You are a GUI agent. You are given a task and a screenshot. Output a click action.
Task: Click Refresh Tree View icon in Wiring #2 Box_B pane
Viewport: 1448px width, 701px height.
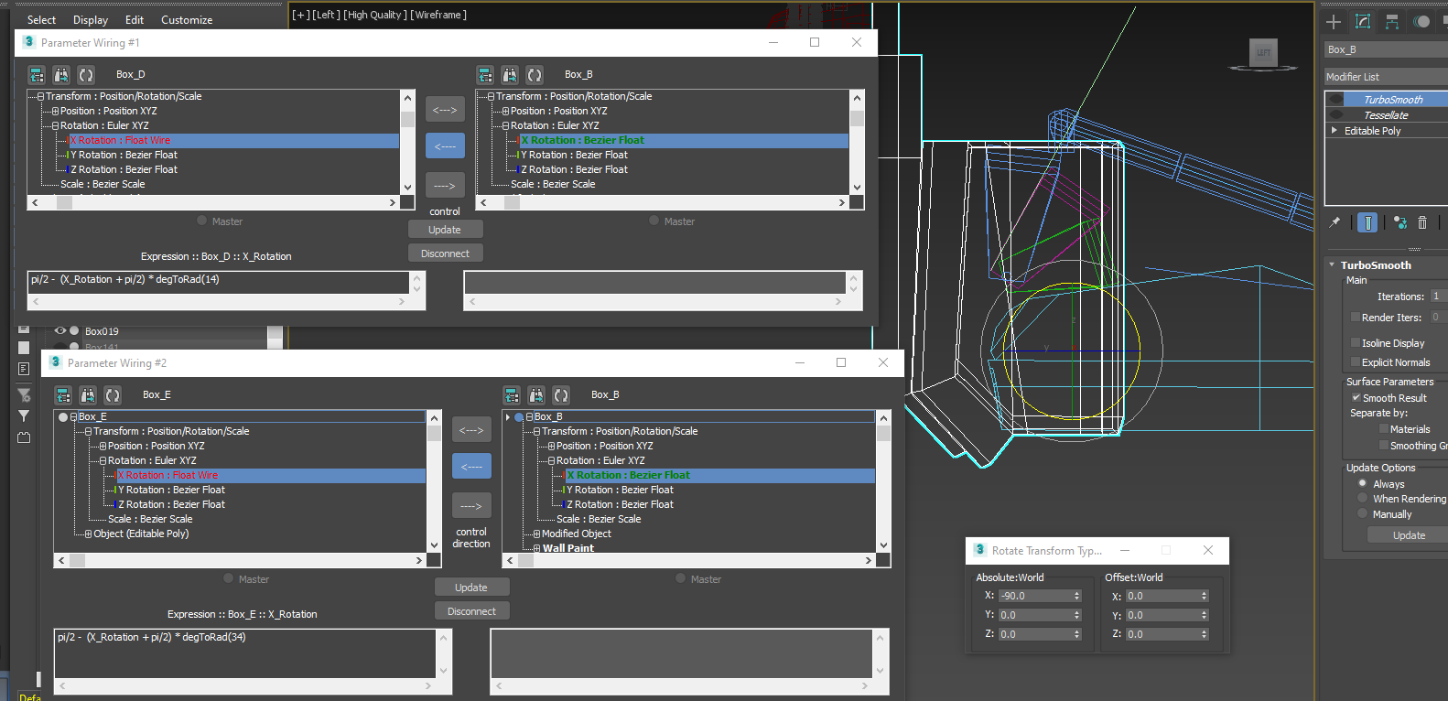pyautogui.click(x=561, y=395)
